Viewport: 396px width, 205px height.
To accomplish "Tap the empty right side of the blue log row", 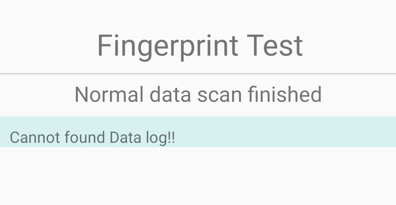I will (293, 132).
